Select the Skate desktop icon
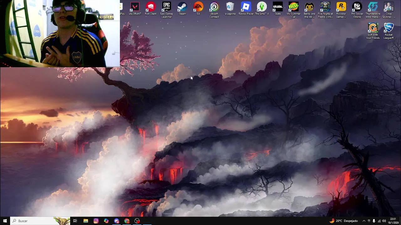 point(278,9)
